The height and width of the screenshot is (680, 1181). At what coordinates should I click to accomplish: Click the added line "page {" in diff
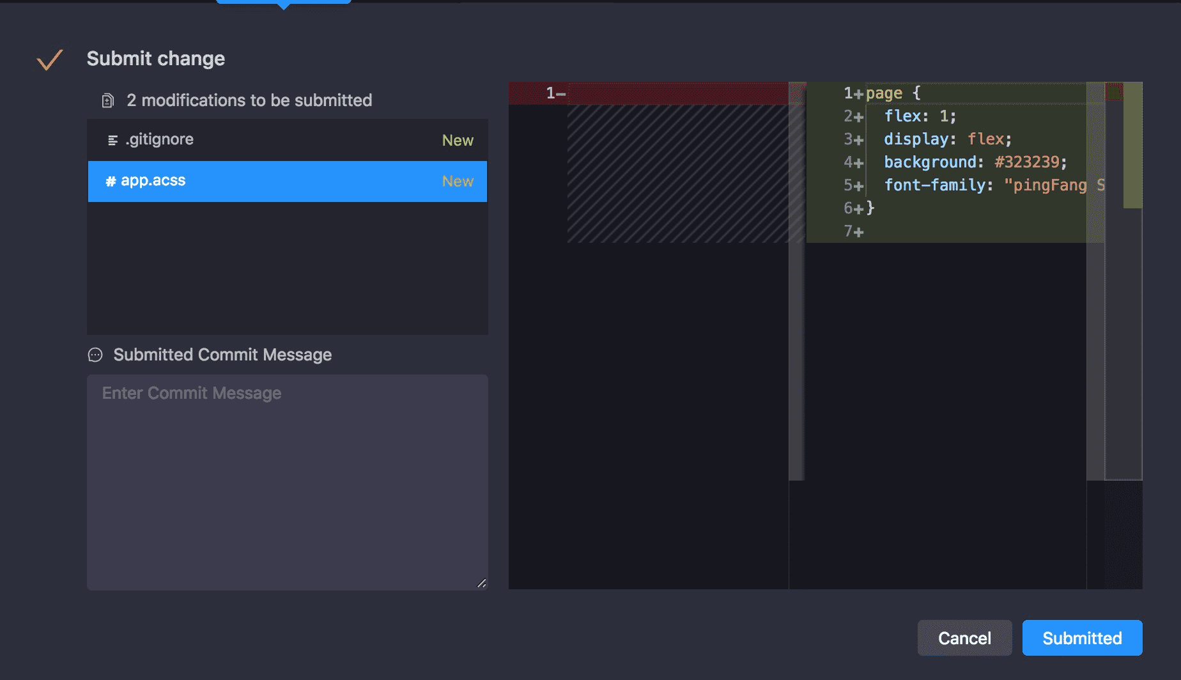pyautogui.click(x=893, y=93)
